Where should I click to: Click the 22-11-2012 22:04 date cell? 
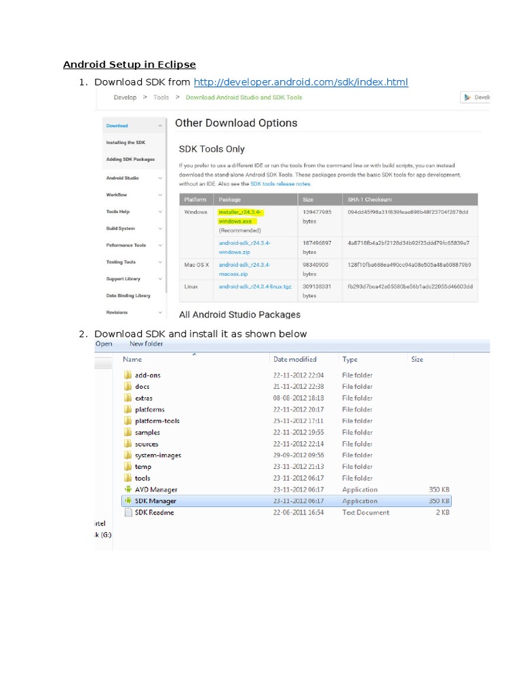[x=298, y=375]
